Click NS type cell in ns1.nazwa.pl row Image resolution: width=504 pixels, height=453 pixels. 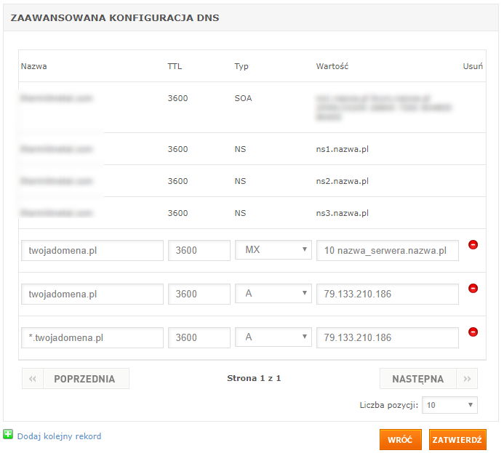click(240, 149)
